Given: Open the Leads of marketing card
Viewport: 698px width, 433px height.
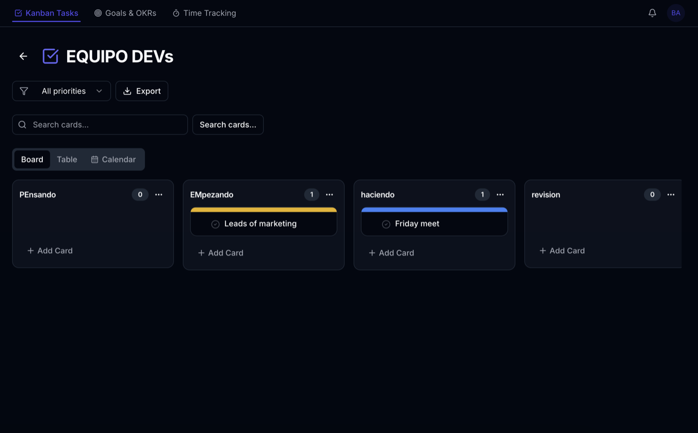Looking at the screenshot, I should pos(264,222).
